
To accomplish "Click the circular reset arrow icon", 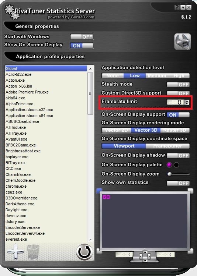I will (84, 252).
